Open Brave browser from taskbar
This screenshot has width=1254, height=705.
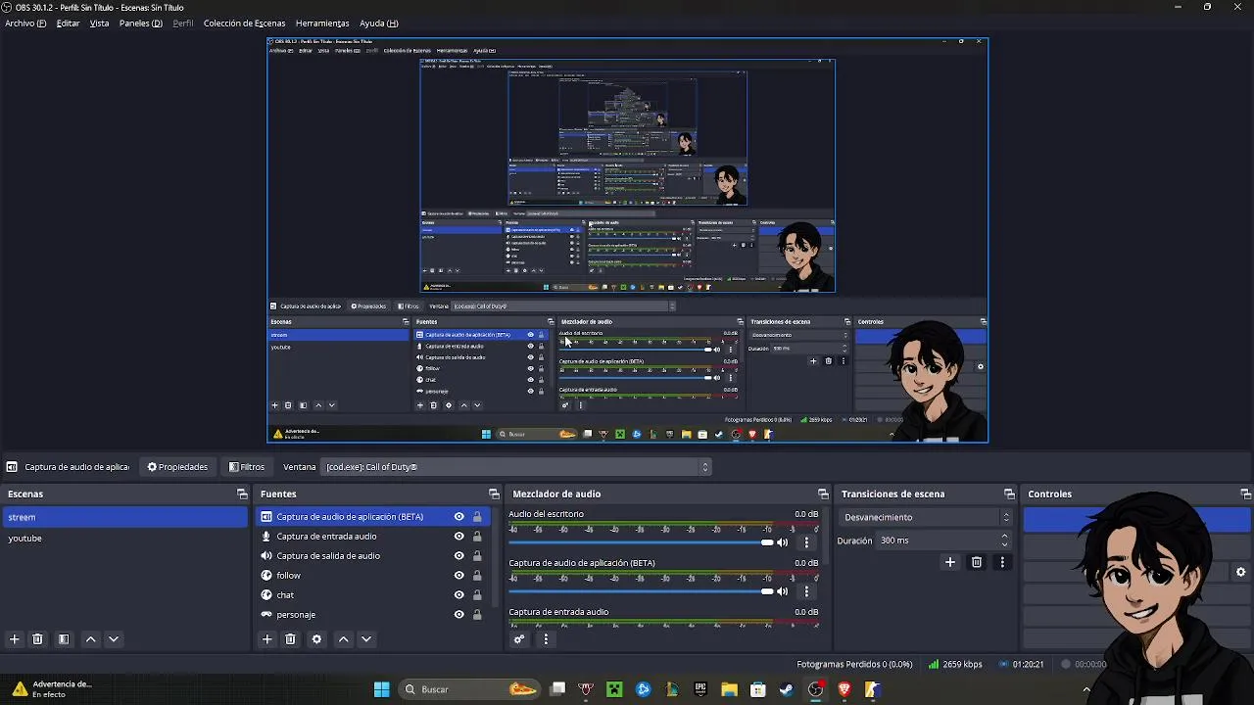(844, 689)
